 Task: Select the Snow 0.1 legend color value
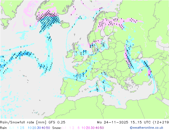(x=64, y=128)
